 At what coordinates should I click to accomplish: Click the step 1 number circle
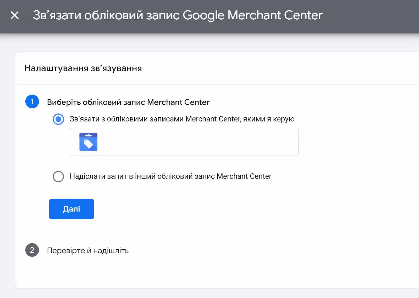click(32, 102)
